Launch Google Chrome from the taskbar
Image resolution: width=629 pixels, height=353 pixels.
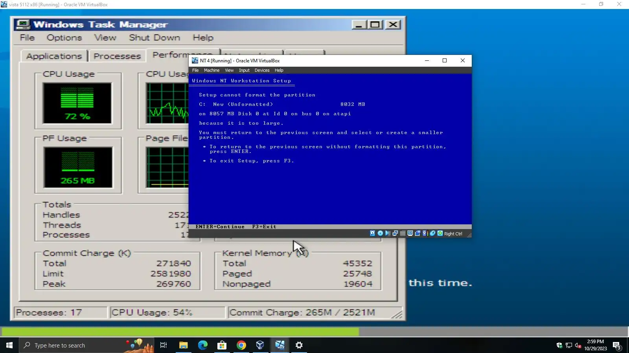[241, 345]
